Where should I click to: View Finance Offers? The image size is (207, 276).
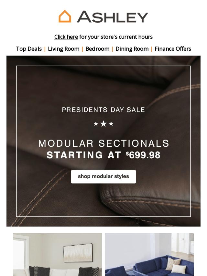(x=173, y=49)
